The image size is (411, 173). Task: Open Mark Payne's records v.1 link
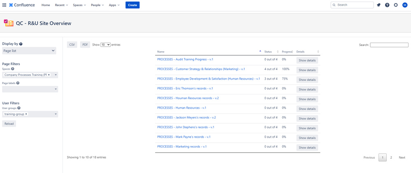point(184,137)
